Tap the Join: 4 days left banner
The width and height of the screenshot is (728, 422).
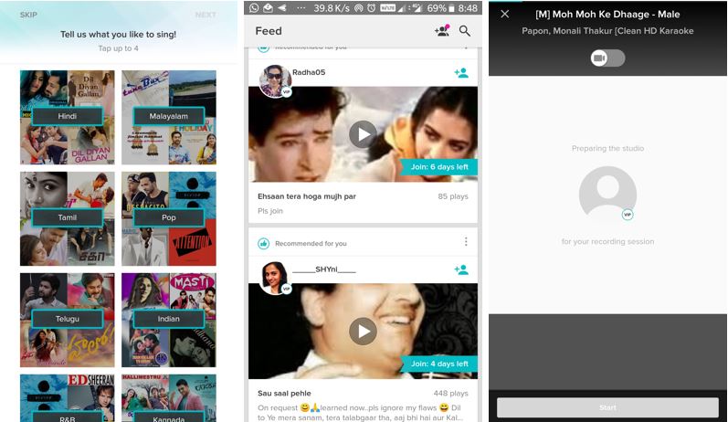point(438,364)
